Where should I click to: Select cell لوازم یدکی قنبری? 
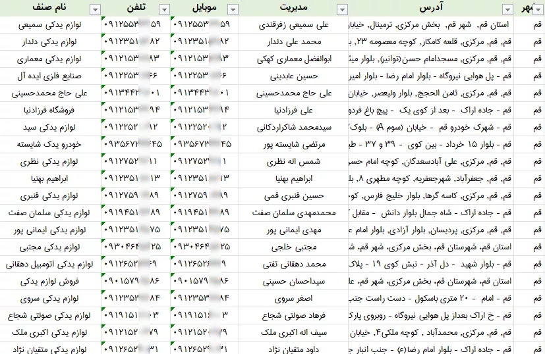click(x=50, y=195)
